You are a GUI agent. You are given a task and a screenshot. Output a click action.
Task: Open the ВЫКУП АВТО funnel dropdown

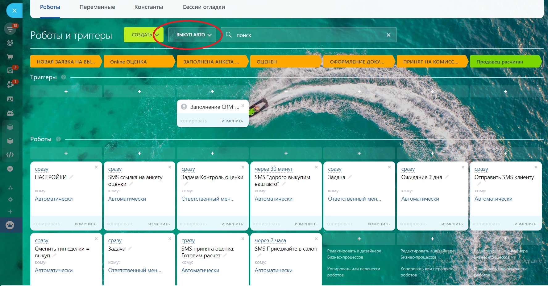pyautogui.click(x=192, y=35)
